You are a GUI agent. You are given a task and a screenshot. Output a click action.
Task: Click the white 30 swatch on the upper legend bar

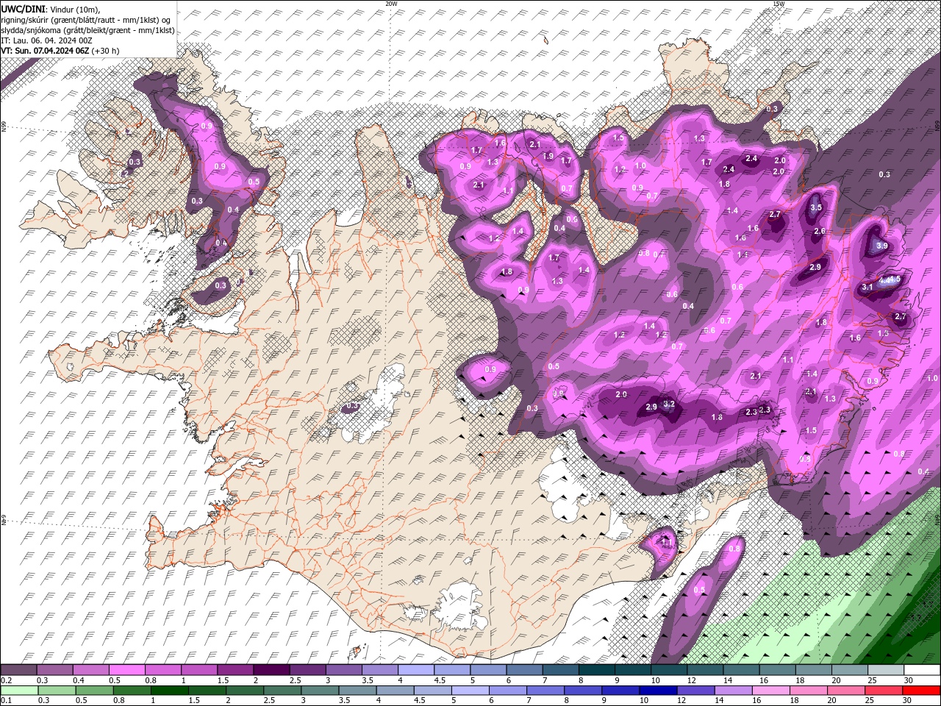pyautogui.click(x=922, y=670)
